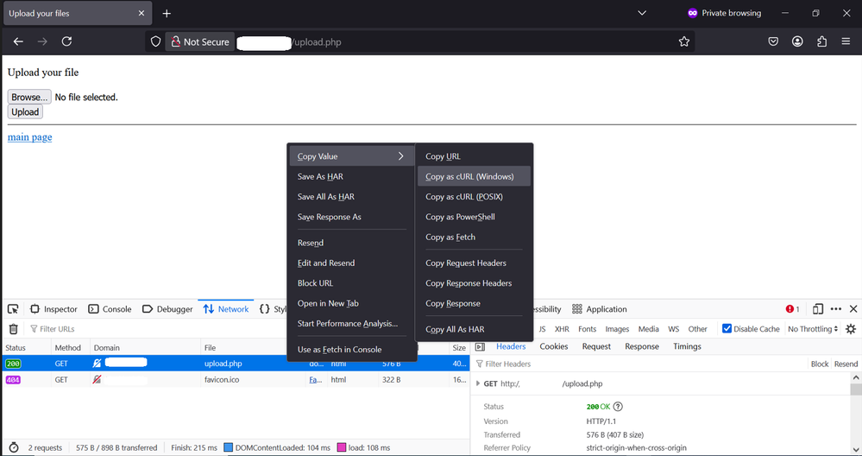862x456 pixels.
Task: Go back using the browser back arrow
Action: tap(18, 41)
